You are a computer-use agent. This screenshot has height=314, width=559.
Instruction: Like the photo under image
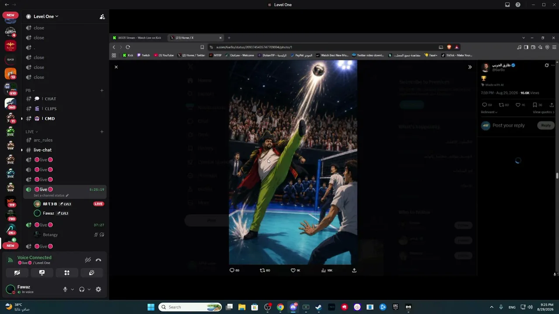click(x=296, y=270)
